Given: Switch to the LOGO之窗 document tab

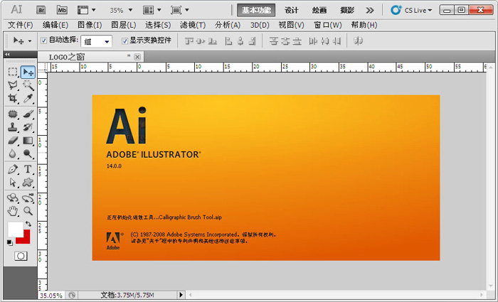Looking at the screenshot, I should (91, 57).
